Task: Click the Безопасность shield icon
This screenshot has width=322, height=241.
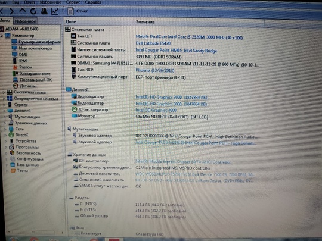Action: [x=12, y=153]
